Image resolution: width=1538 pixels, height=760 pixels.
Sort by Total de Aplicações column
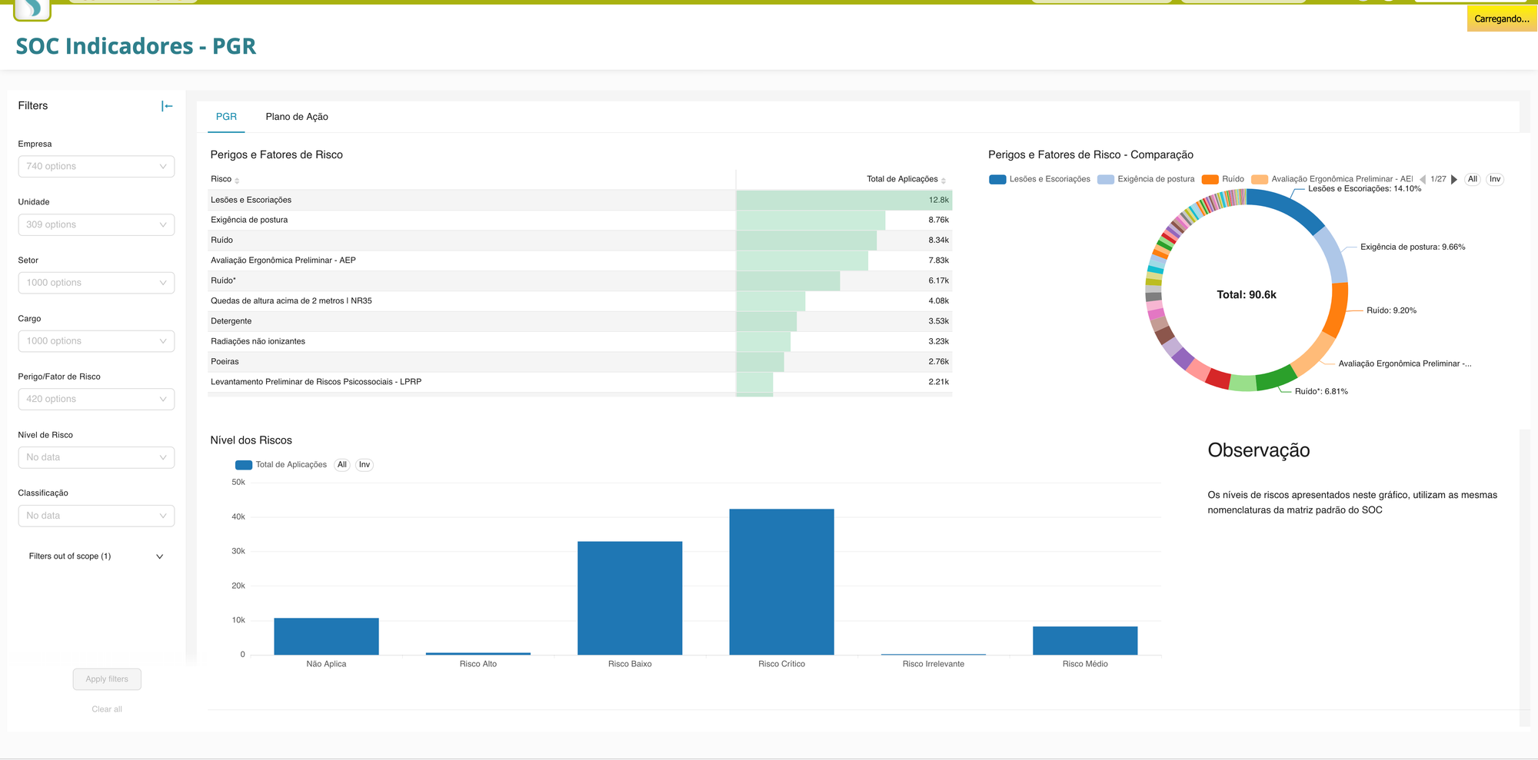[902, 179]
